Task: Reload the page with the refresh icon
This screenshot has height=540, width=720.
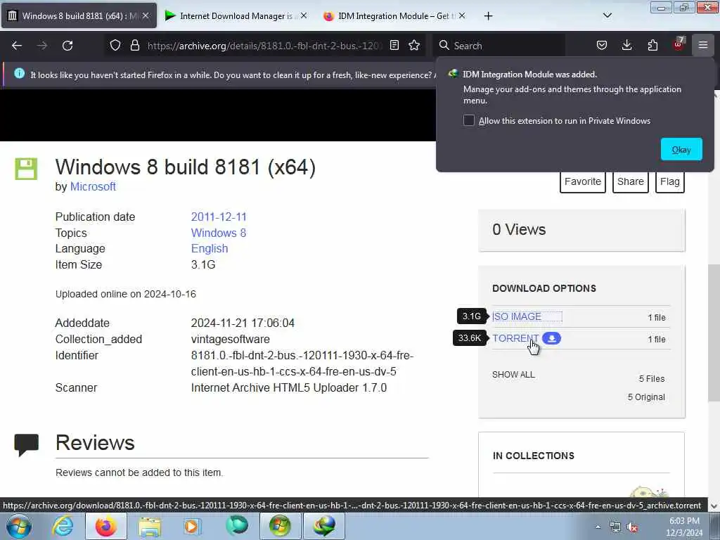Action: [x=67, y=46]
